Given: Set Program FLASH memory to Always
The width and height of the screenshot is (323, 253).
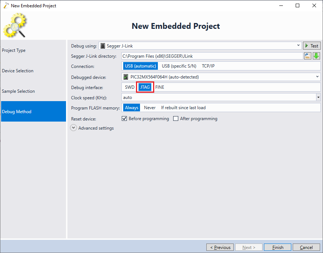Looking at the screenshot, I should coord(132,108).
